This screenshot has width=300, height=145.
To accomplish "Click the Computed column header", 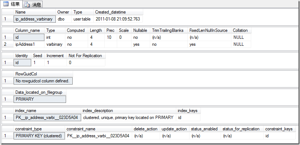I will click(x=77, y=30).
